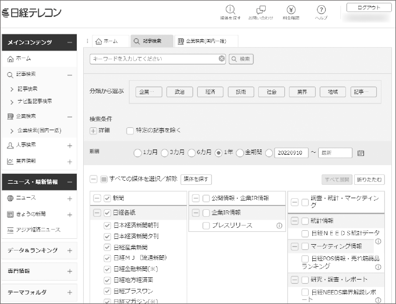Screen dimensions: 396x304
Task: Expand the 人事検索 sidebar section
Action: tap(69, 145)
